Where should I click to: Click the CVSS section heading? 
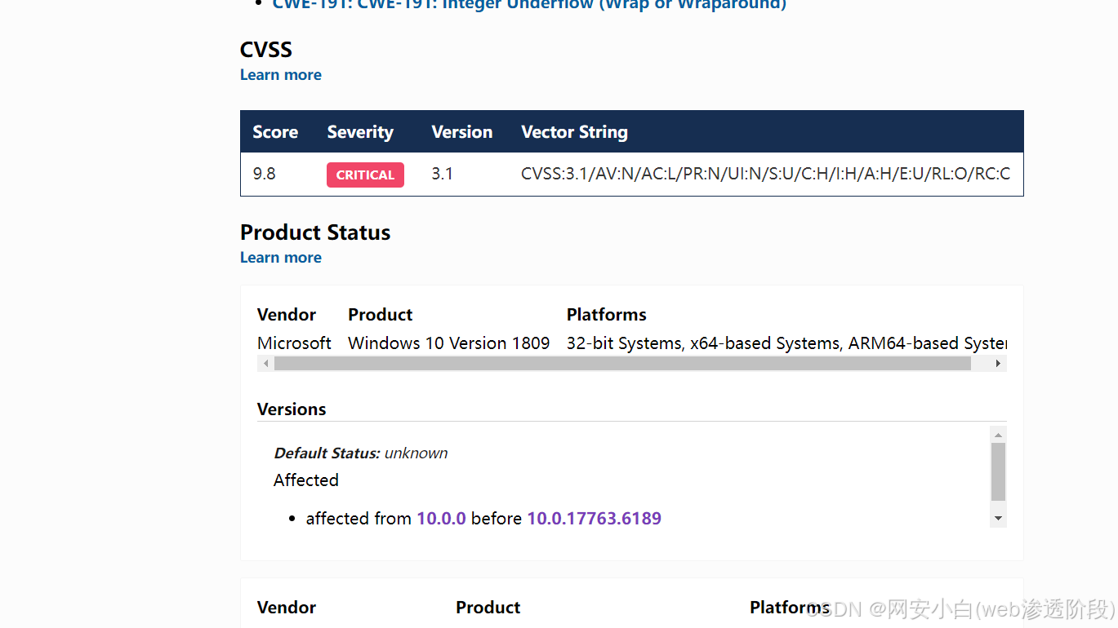266,50
